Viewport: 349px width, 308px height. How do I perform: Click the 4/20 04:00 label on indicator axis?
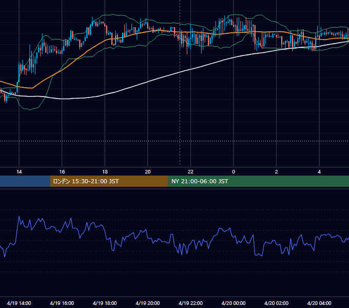click(319, 303)
